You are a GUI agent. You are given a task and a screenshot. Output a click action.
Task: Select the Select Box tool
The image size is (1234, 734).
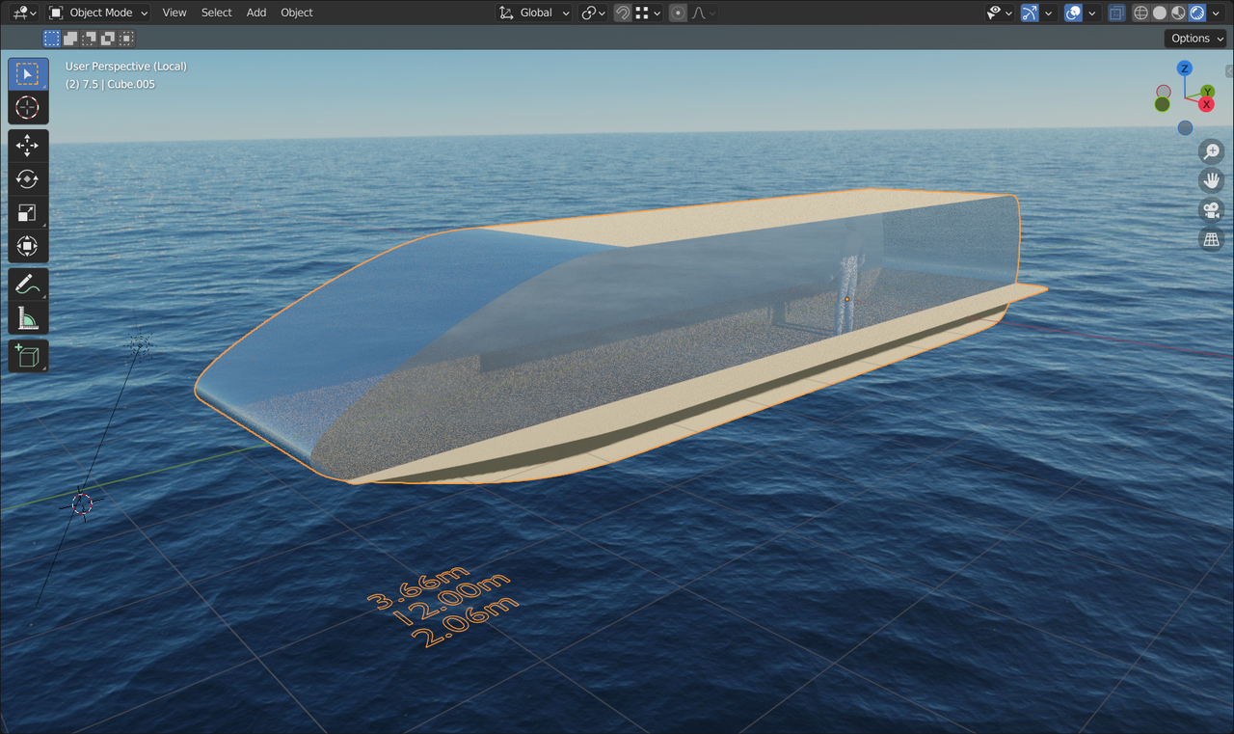tap(28, 74)
